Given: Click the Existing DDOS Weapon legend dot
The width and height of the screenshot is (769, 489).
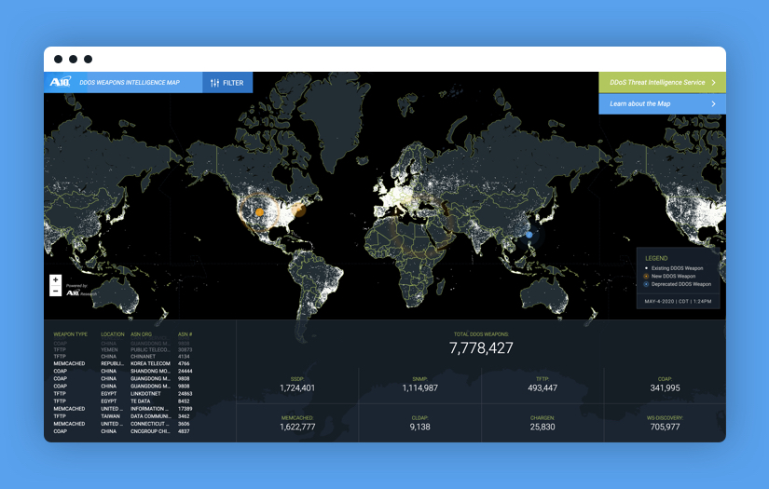Looking at the screenshot, I should pyautogui.click(x=646, y=268).
